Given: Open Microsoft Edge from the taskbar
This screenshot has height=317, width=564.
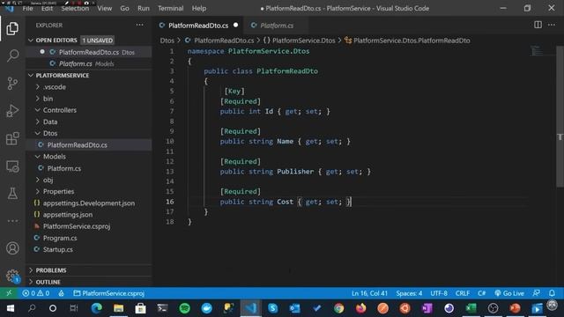Looking at the screenshot, I should pyautogui.click(x=96, y=308).
